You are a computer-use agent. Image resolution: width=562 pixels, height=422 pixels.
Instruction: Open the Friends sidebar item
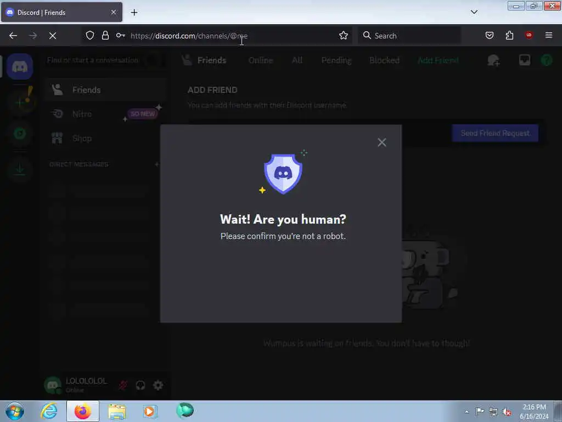tap(105, 90)
